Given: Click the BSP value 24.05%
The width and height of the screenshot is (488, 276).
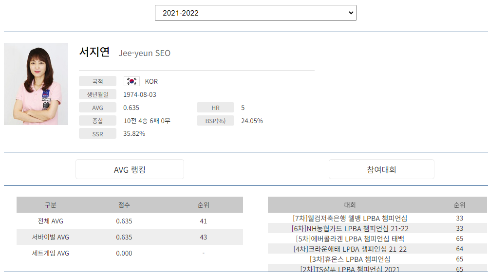Looking at the screenshot, I should (x=252, y=121).
